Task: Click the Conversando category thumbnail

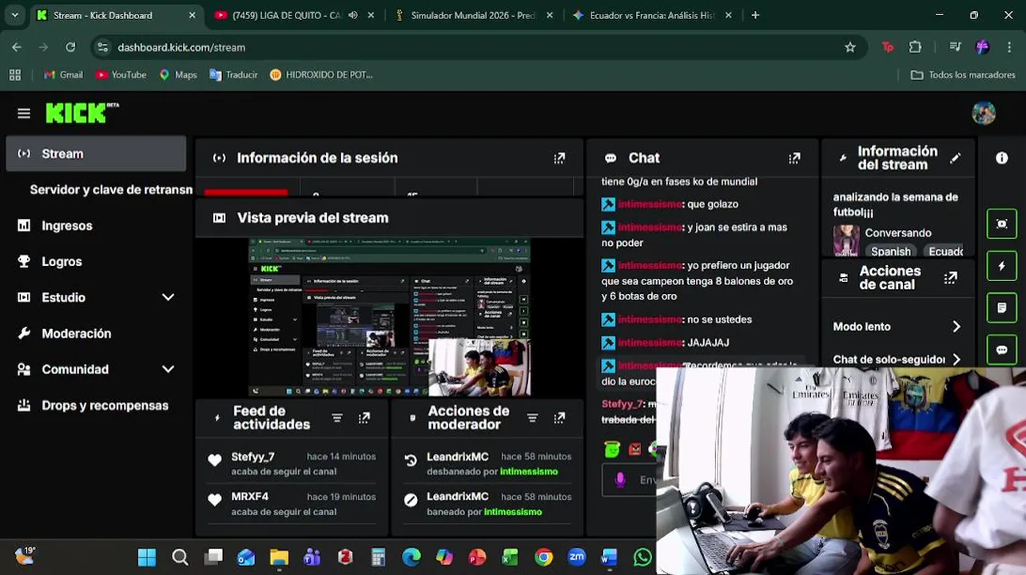Action: point(846,240)
